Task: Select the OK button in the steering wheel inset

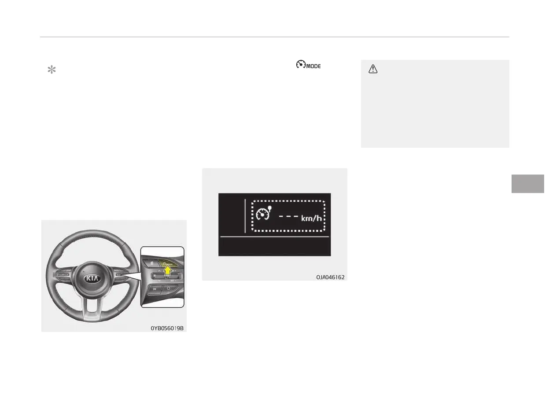Action: pyautogui.click(x=155, y=289)
